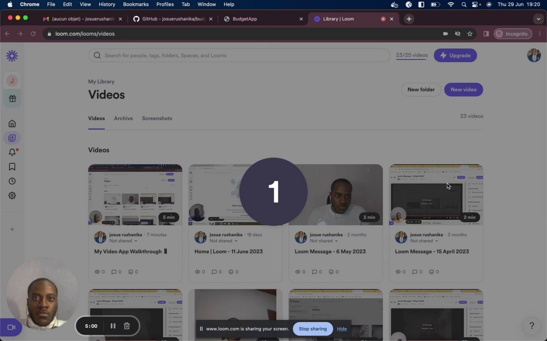Open the My Video App Walkthrough thumbnail
Screen dimensions: 547x341
coord(135,195)
